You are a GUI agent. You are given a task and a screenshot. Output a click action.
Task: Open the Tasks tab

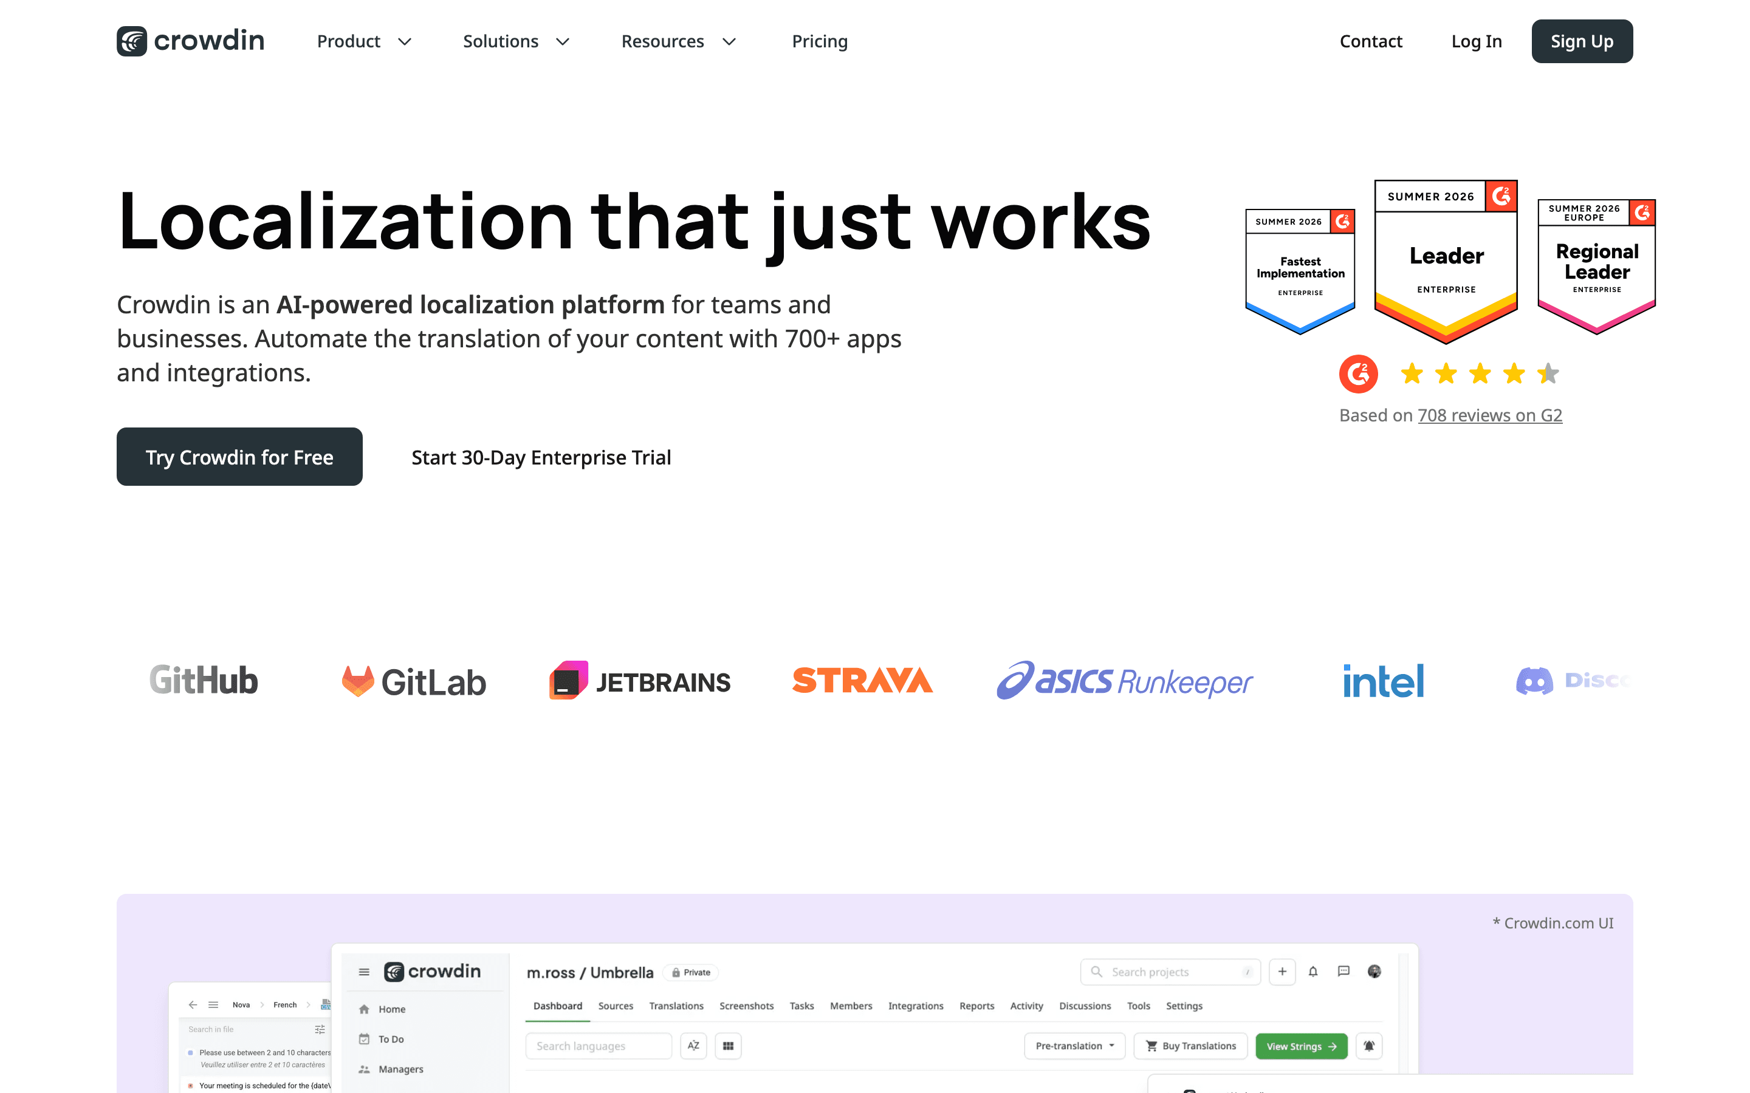[801, 1006]
